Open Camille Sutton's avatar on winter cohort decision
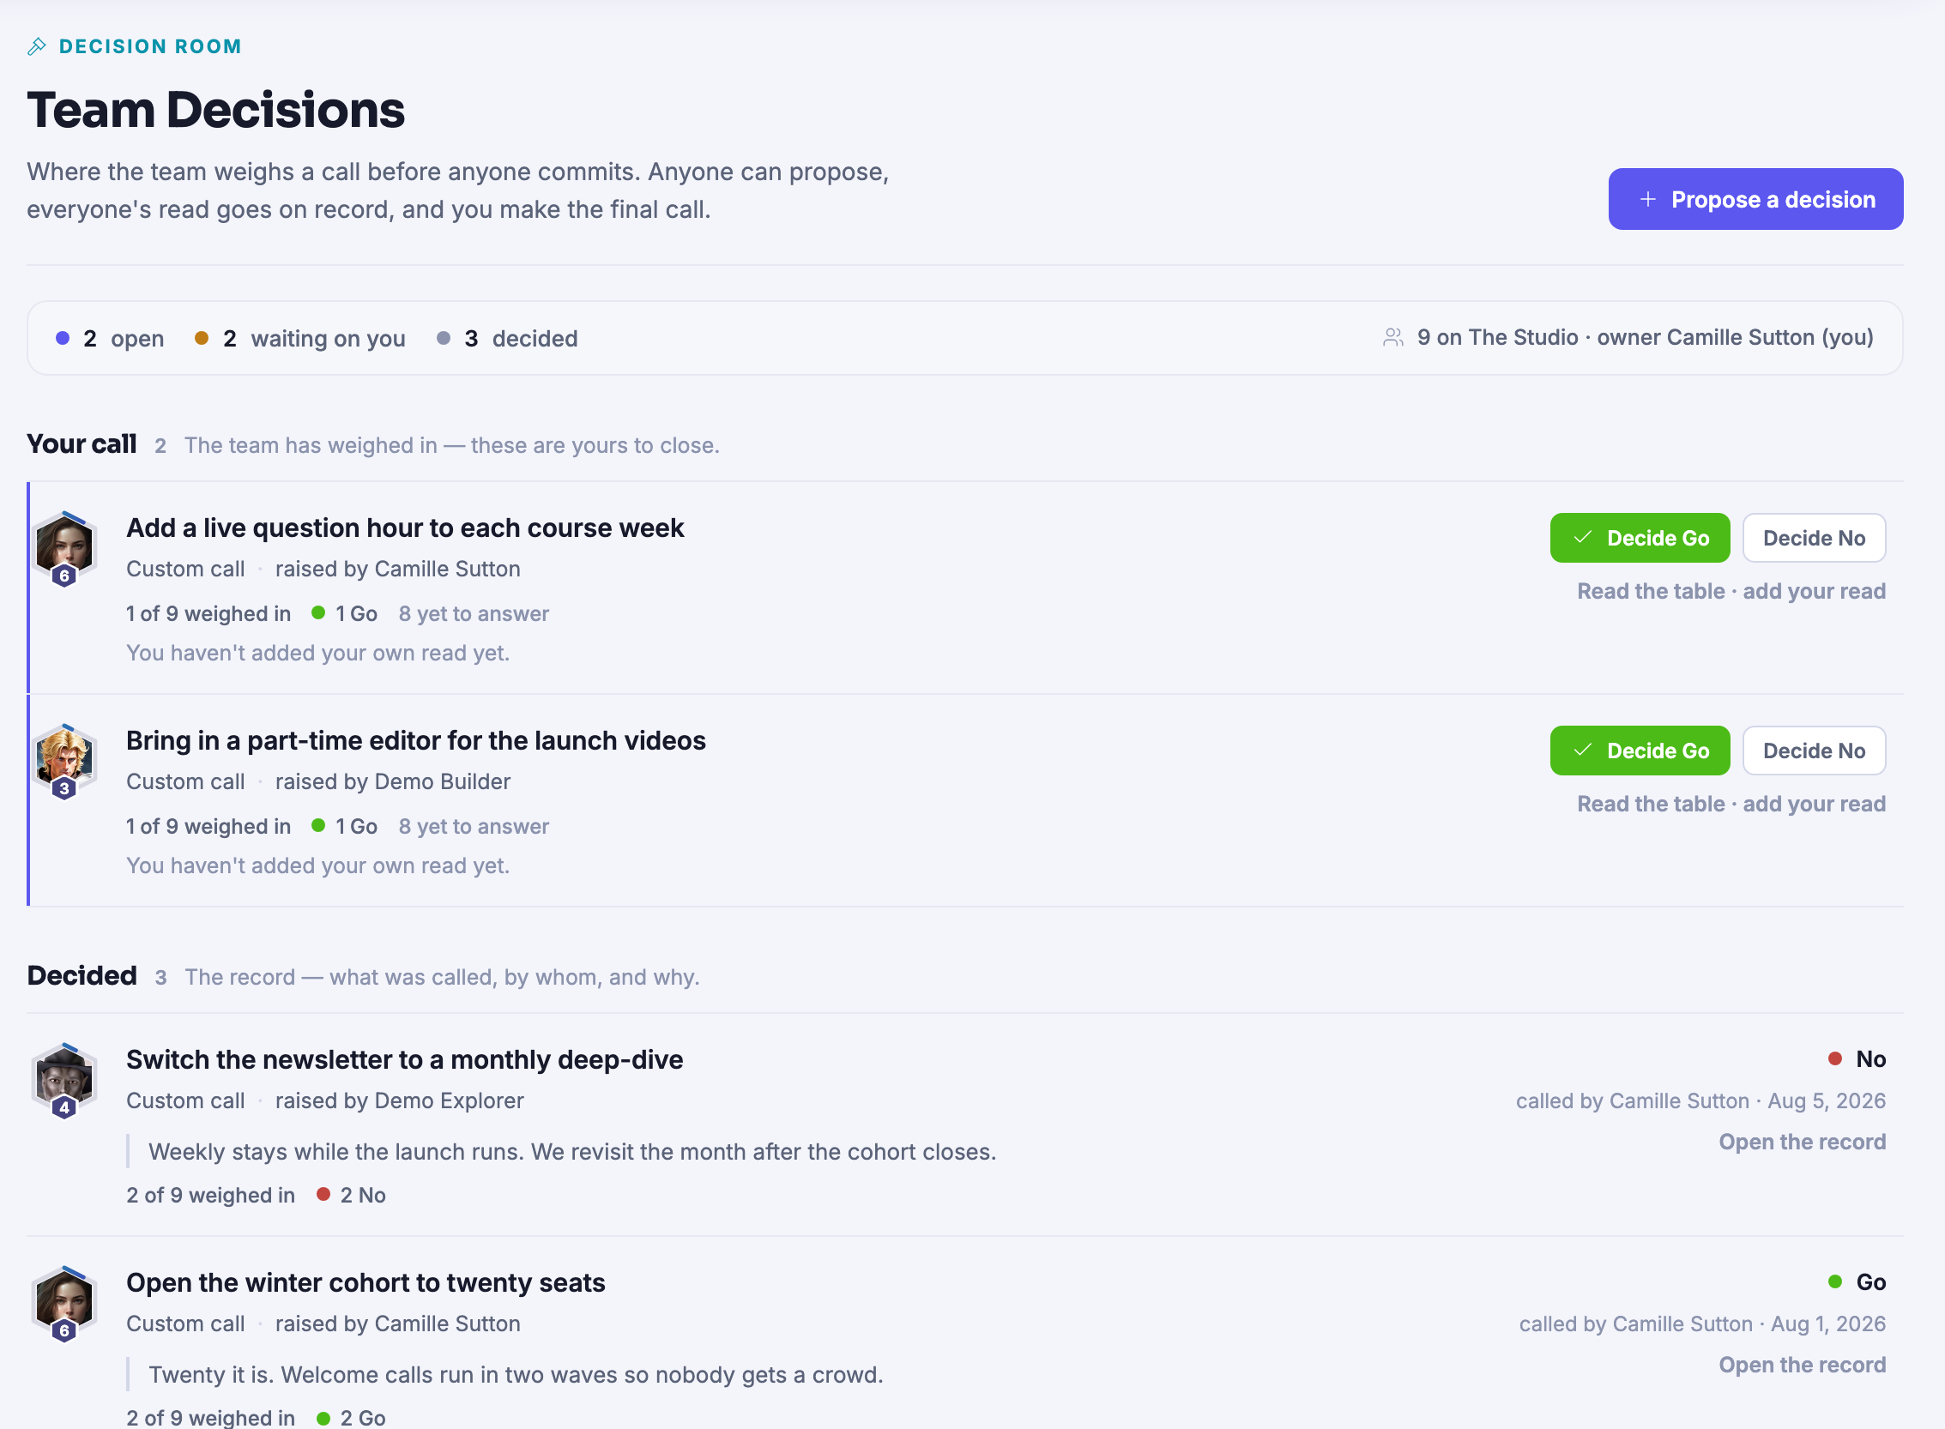The width and height of the screenshot is (1945, 1429). (65, 1300)
